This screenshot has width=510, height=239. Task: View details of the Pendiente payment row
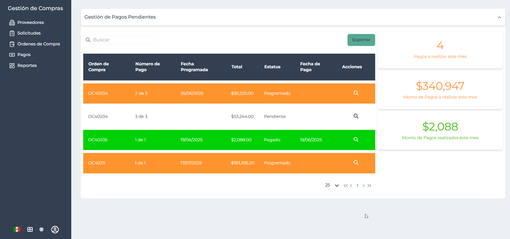coord(356,116)
